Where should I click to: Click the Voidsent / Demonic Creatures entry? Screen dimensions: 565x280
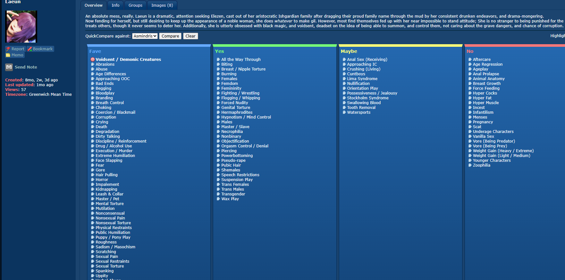[x=128, y=60]
